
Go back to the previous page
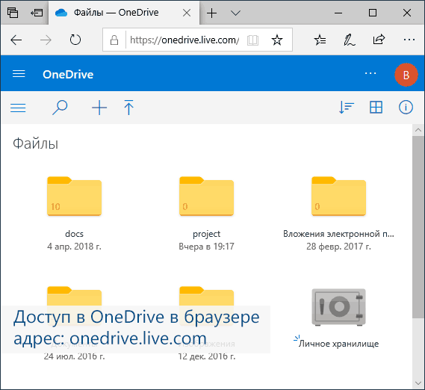[16, 40]
